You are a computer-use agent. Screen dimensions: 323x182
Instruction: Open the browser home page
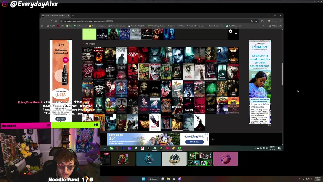pos(56,21)
